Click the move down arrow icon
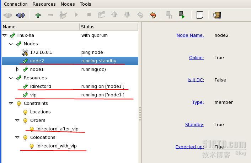This screenshot has width=251, height=163. 127,15
